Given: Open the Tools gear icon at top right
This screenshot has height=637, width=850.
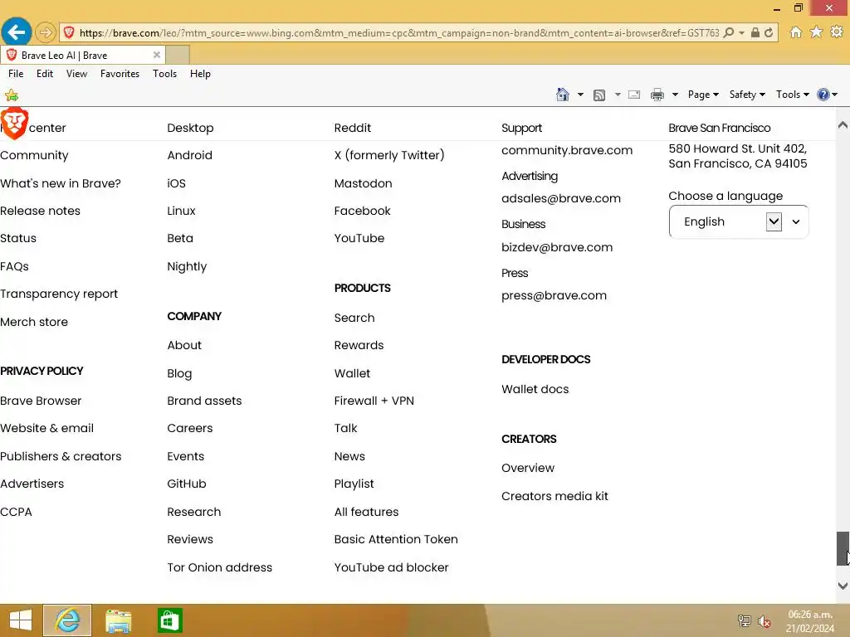Looking at the screenshot, I should (837, 32).
